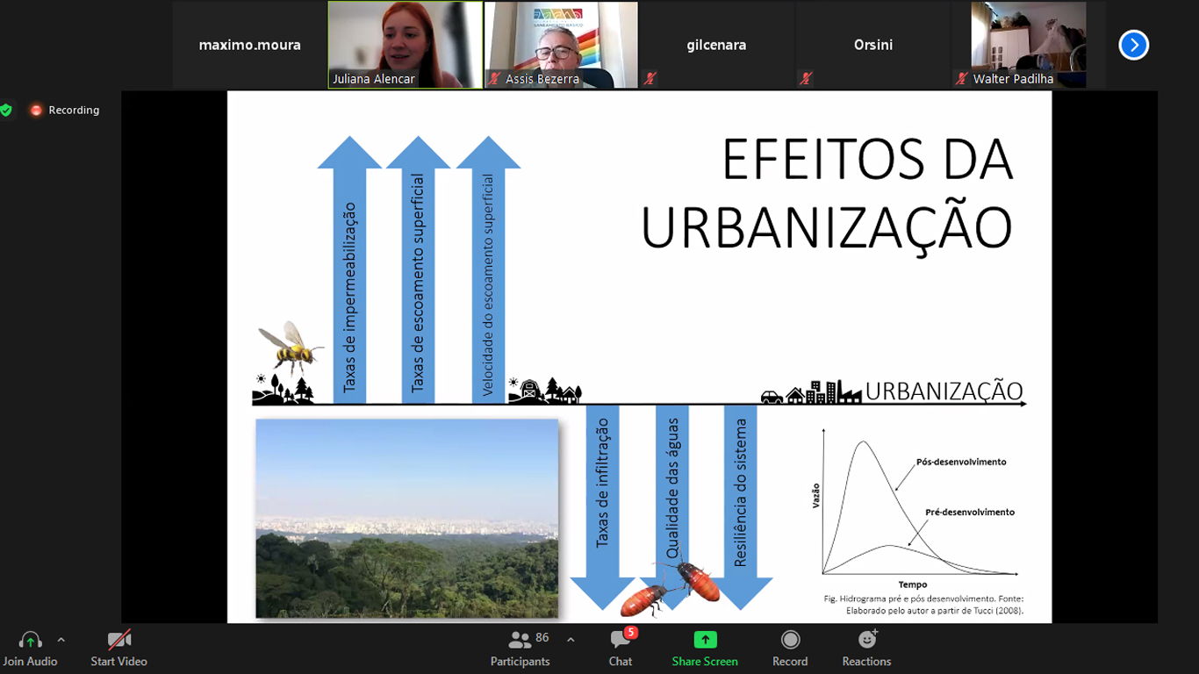Expand audio options chevron beside Join Audio
The image size is (1199, 674).
click(x=61, y=640)
